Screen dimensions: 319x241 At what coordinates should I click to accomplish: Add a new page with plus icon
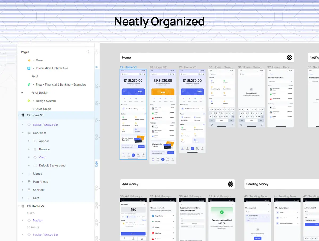[x=88, y=52]
